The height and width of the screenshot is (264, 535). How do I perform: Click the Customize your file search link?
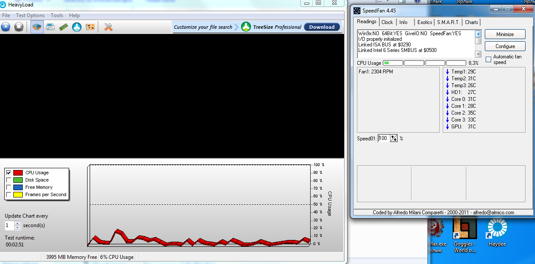point(203,27)
